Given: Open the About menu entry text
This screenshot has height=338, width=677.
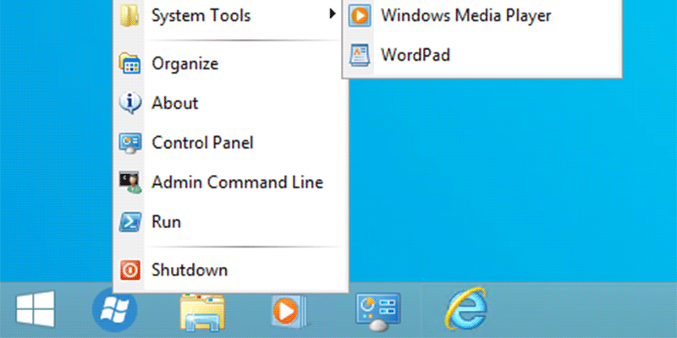Looking at the screenshot, I should [174, 103].
